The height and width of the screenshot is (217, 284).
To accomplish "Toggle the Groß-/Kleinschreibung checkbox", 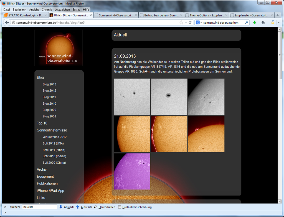I will point(119,207).
